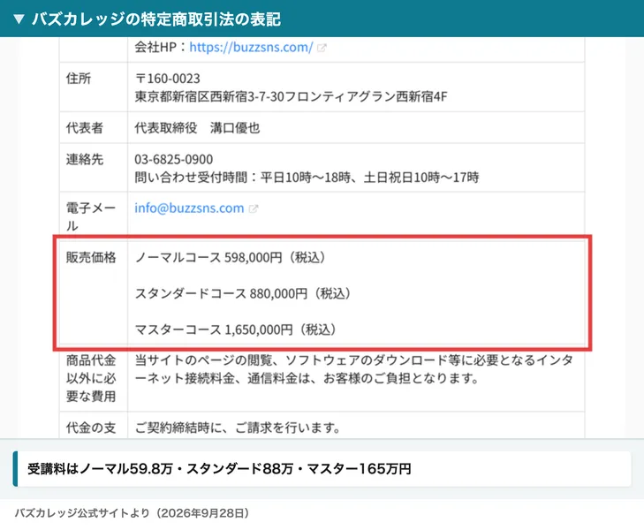
Task: Click the バズカレッジの特定商取引法の表記 header title
Action: tap(156, 19)
